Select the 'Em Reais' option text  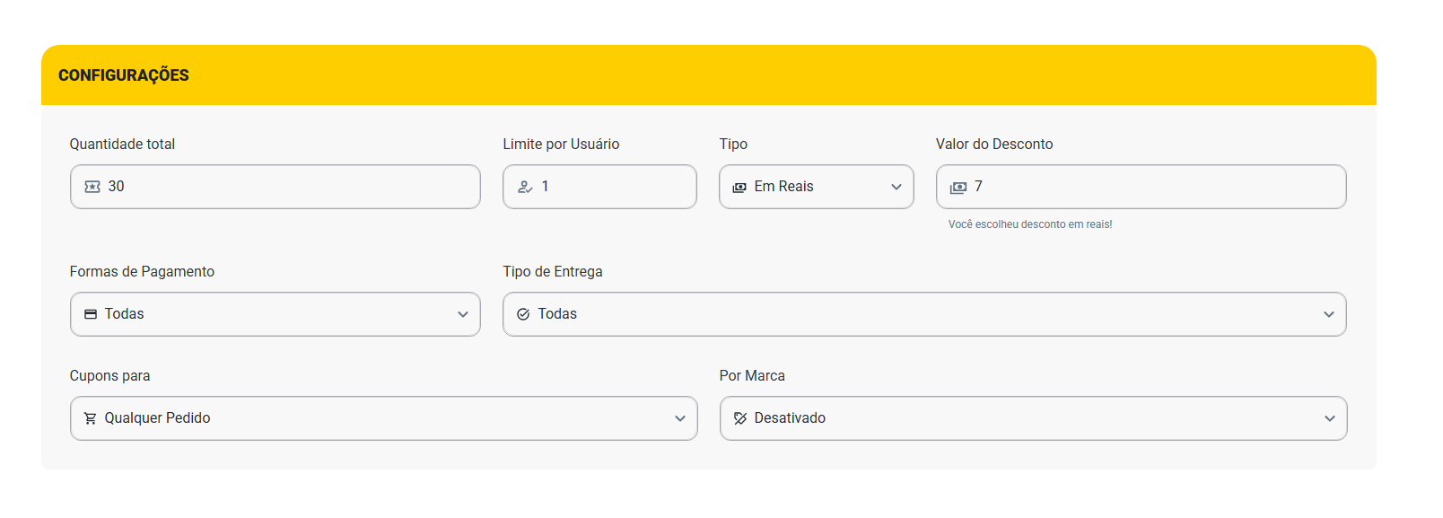click(x=783, y=187)
